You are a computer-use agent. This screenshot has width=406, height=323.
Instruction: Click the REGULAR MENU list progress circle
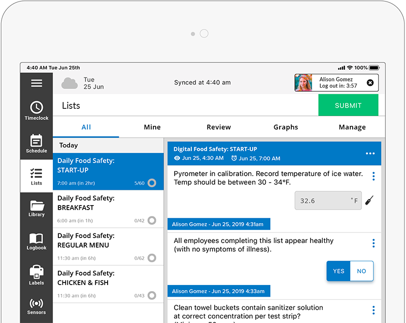pyautogui.click(x=152, y=258)
